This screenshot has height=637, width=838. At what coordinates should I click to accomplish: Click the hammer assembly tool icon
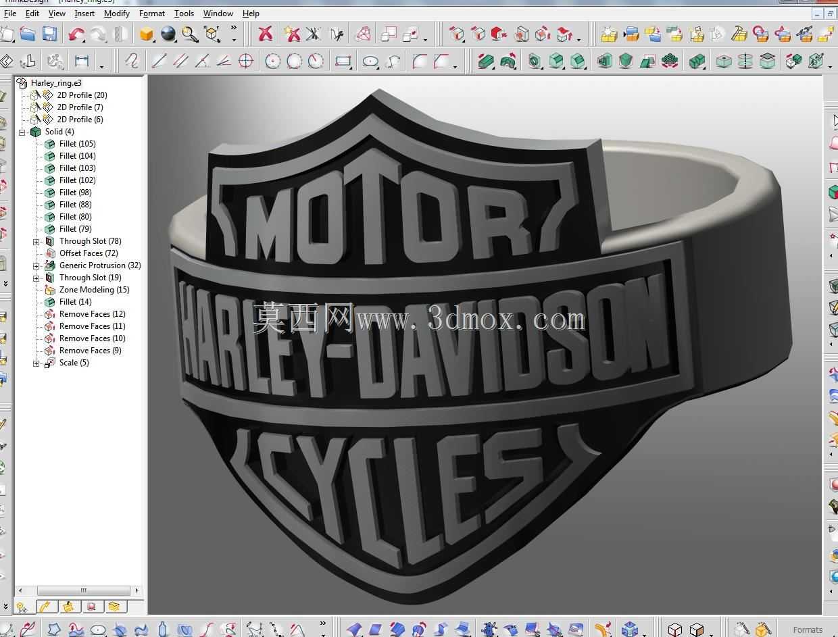click(739, 34)
